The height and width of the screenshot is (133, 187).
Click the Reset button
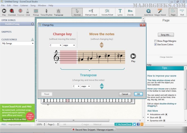47,94
